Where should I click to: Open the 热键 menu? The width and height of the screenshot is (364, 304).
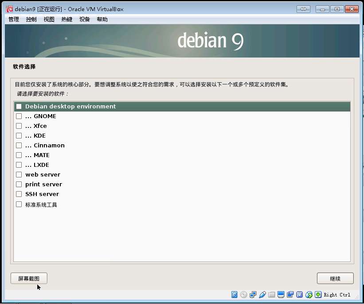[67, 19]
